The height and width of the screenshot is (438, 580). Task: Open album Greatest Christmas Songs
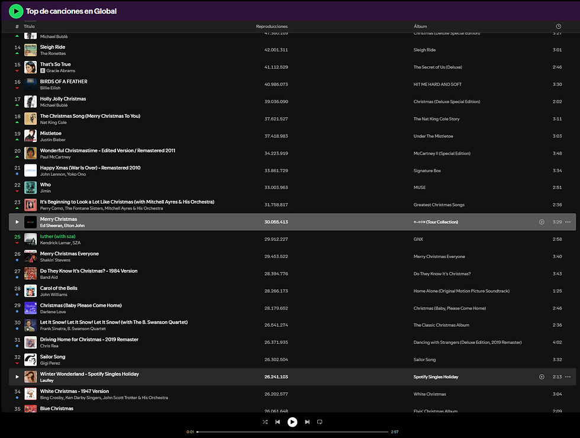[x=439, y=205]
